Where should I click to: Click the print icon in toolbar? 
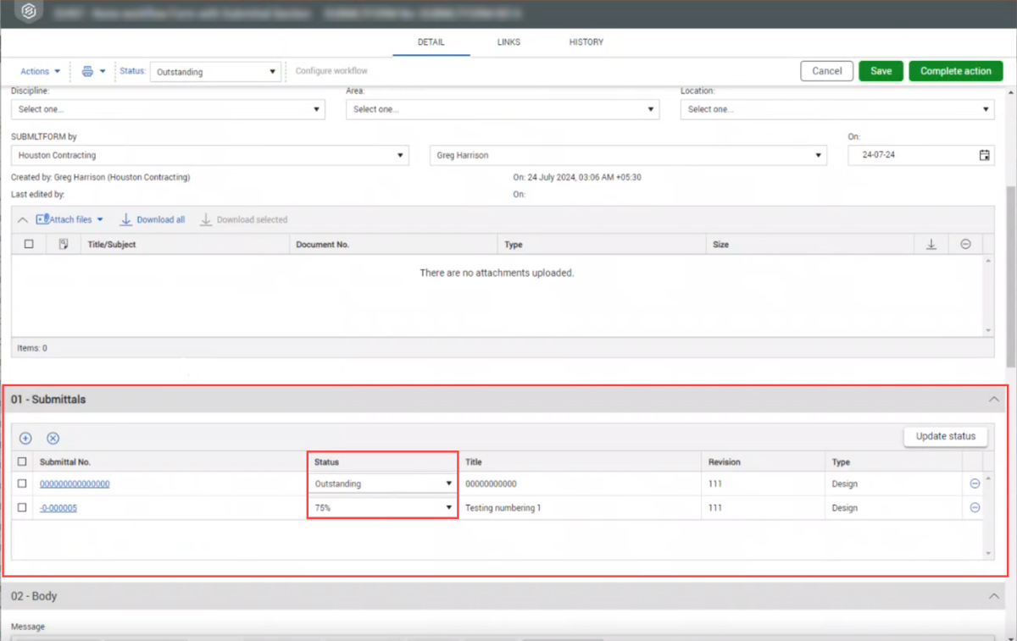[x=87, y=72]
